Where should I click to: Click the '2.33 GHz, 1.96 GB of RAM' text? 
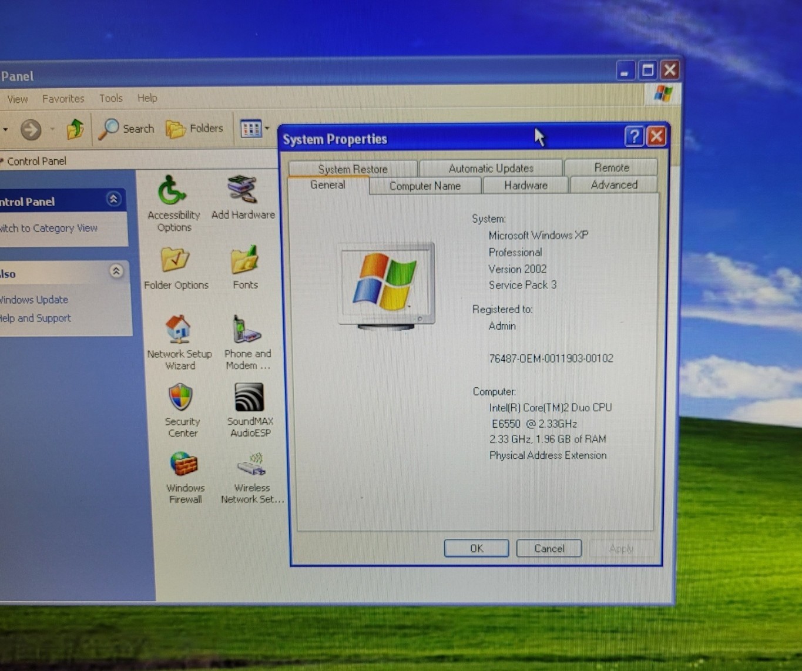point(548,439)
